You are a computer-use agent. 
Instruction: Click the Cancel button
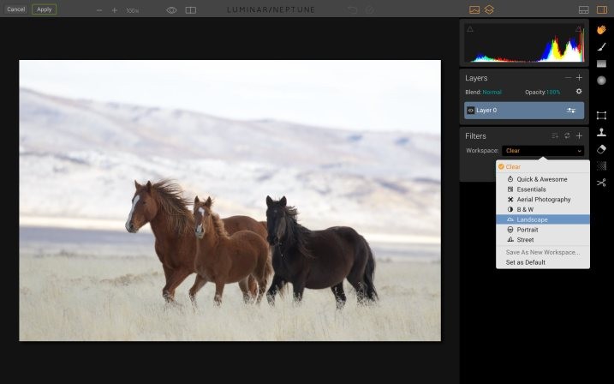pos(16,9)
